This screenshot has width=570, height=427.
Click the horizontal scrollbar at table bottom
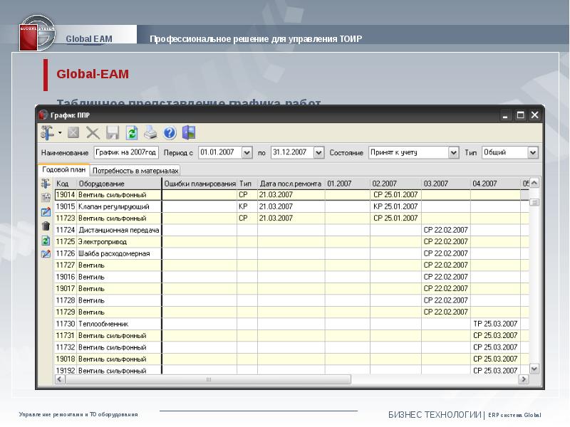pos(285,380)
